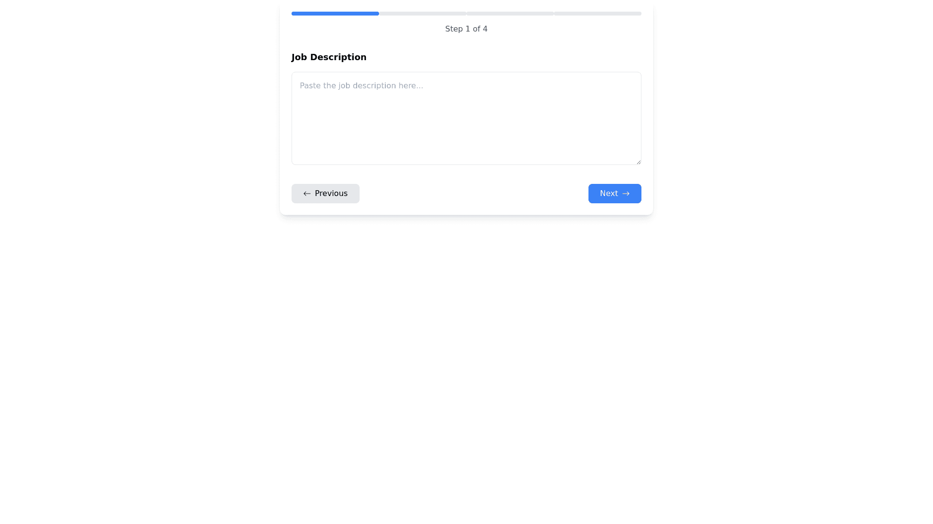
Task: Click the blue first progress segment
Action: point(335,14)
